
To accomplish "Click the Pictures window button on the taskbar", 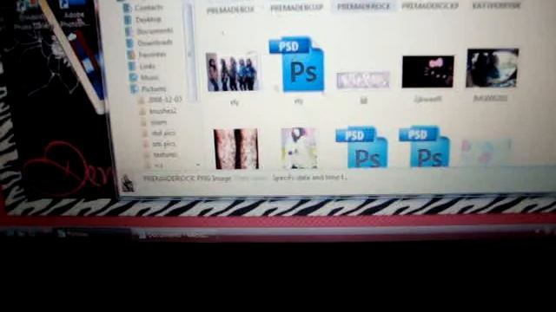I will [92, 234].
